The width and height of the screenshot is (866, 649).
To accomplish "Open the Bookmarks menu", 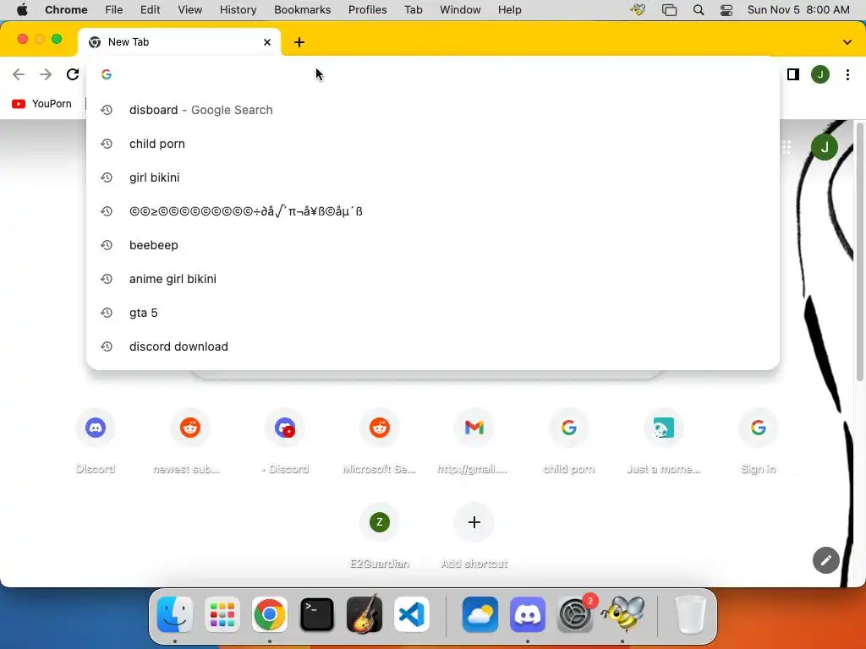I will [x=303, y=10].
